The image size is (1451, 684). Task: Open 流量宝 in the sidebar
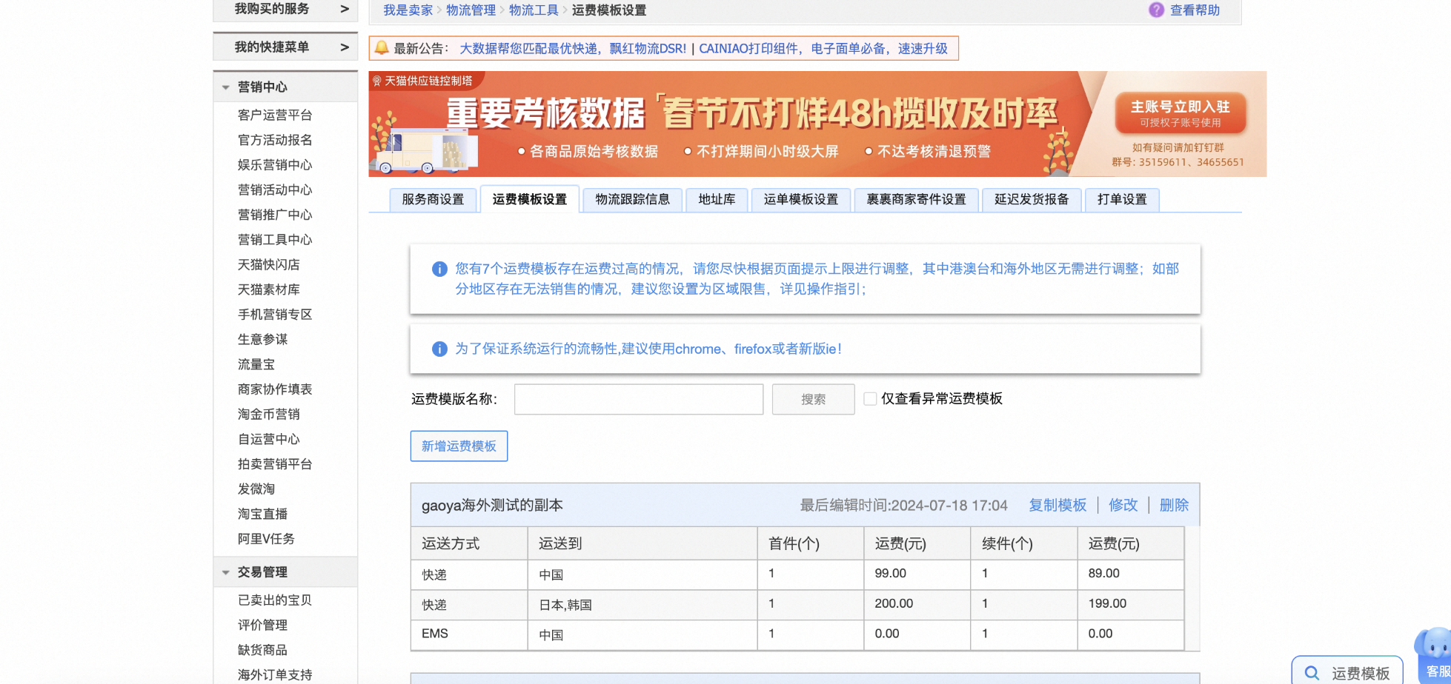[x=256, y=365]
